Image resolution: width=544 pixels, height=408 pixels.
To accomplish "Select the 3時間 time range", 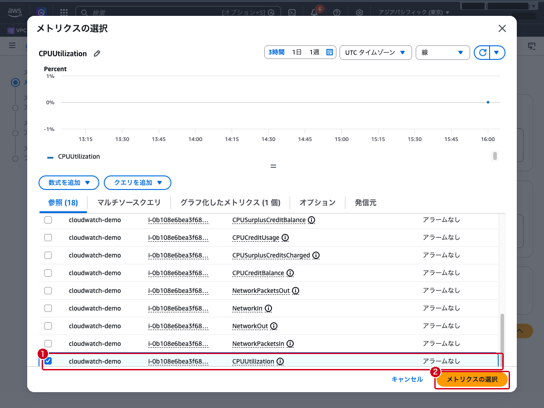I will coord(277,52).
